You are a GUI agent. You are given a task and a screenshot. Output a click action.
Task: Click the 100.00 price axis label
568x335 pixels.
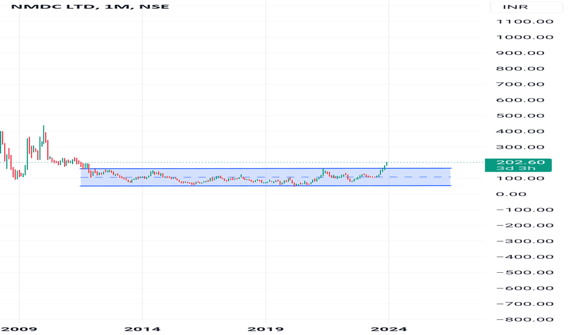pos(520,178)
